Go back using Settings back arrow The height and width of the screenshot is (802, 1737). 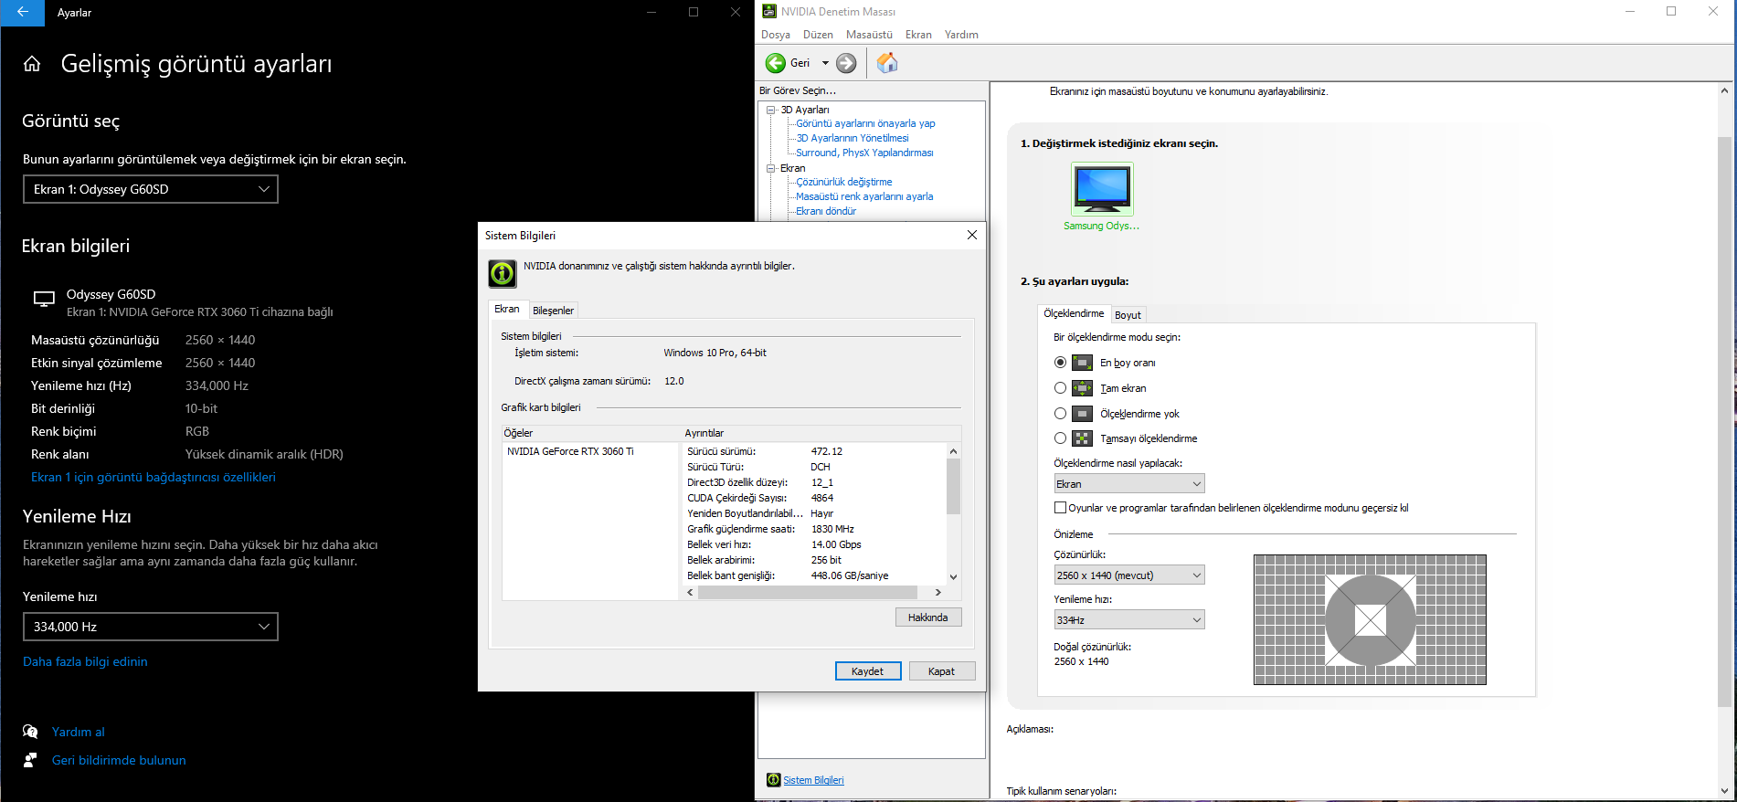23,13
